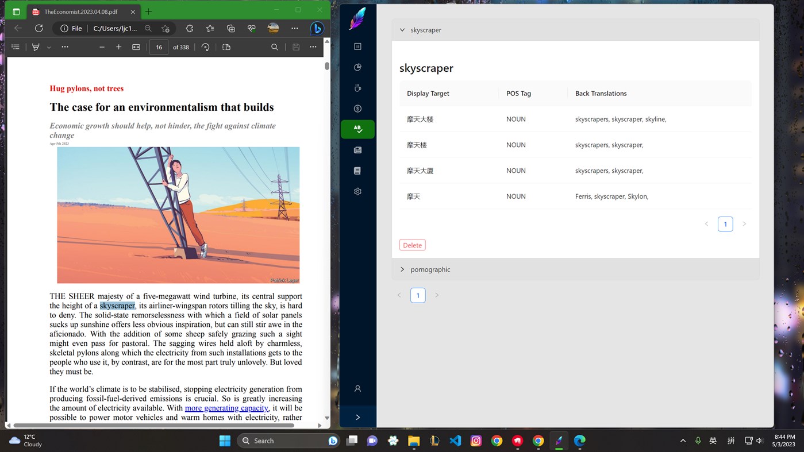Click the PDF vertical scrollbar thumb
The width and height of the screenshot is (804, 452).
(x=327, y=66)
